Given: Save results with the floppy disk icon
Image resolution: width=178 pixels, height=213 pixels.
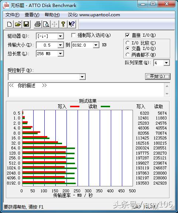Looking at the screenshot, I should coord(26,24).
